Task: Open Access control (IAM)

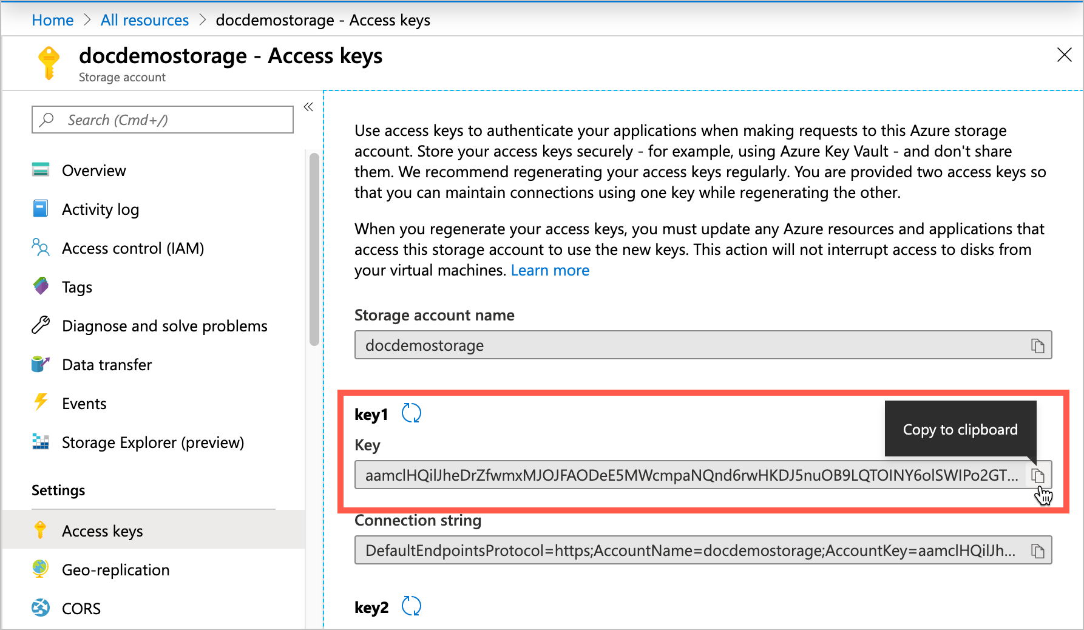Action: (x=132, y=248)
